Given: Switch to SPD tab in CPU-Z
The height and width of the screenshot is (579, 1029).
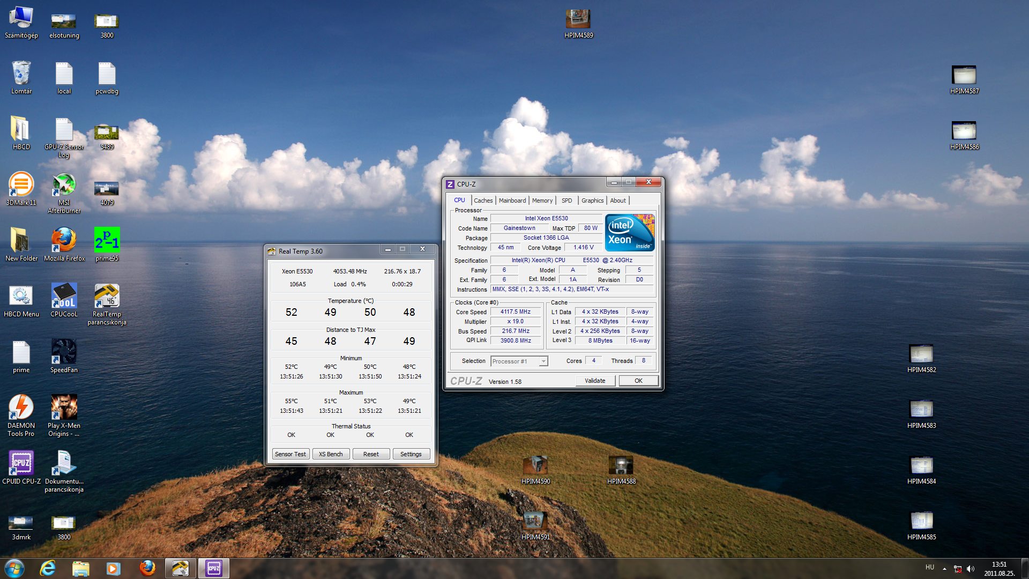Looking at the screenshot, I should [x=567, y=201].
